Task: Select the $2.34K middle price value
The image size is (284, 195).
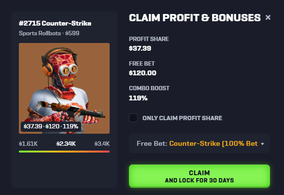Action: click(66, 144)
